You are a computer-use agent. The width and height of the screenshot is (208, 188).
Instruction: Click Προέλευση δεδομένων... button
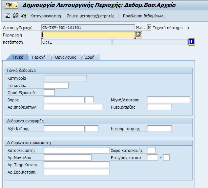pos(145,16)
